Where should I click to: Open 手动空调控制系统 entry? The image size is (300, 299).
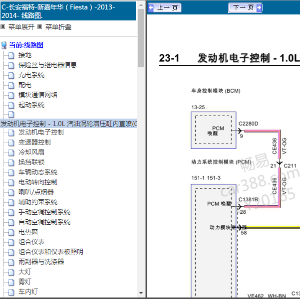coord(44,212)
